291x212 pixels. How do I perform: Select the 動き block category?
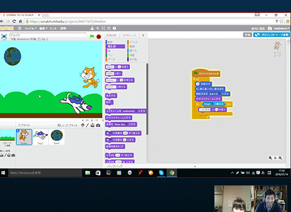[115, 42]
